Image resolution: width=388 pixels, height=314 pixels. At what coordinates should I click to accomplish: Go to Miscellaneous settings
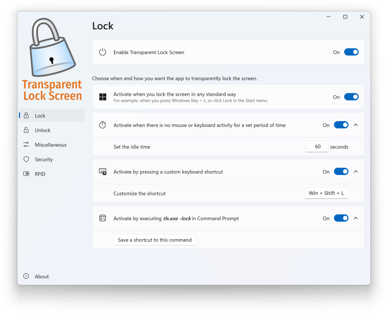coord(52,145)
